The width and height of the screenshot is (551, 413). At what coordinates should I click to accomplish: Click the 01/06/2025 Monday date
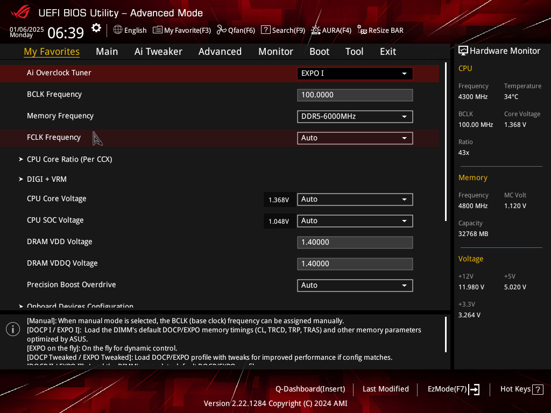point(27,32)
